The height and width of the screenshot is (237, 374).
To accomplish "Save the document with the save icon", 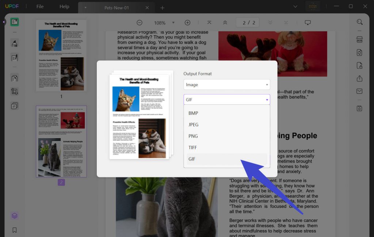I will (x=359, y=108).
